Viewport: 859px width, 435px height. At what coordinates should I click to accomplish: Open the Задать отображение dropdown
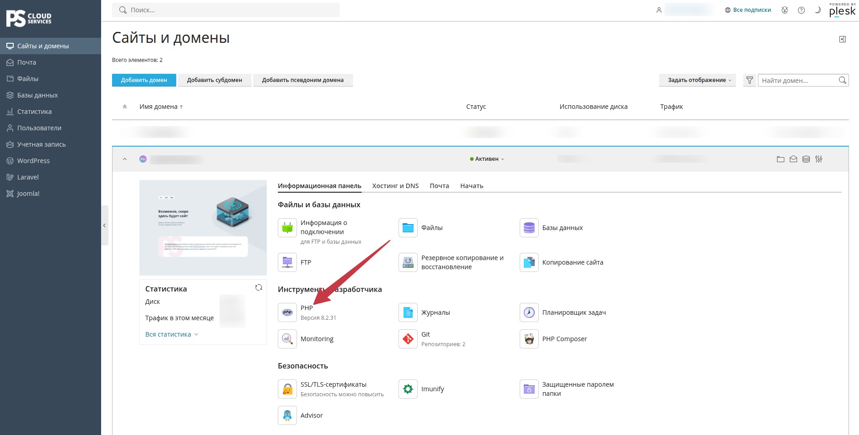pyautogui.click(x=697, y=80)
